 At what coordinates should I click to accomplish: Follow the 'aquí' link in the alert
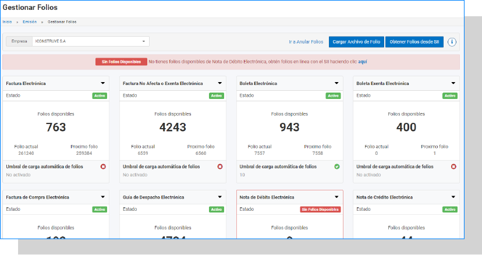(363, 62)
